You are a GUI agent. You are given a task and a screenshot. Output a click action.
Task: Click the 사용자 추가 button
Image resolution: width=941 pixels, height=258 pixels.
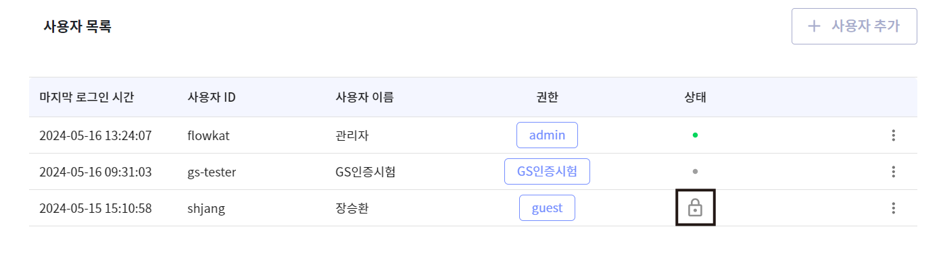point(854,26)
